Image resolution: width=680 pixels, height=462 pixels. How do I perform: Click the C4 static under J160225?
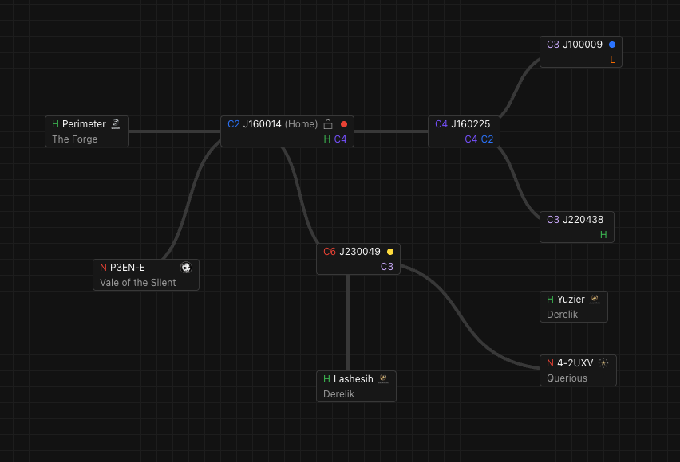coord(471,139)
